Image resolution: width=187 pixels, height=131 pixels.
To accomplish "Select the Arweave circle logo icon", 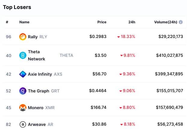I will [23, 124].
